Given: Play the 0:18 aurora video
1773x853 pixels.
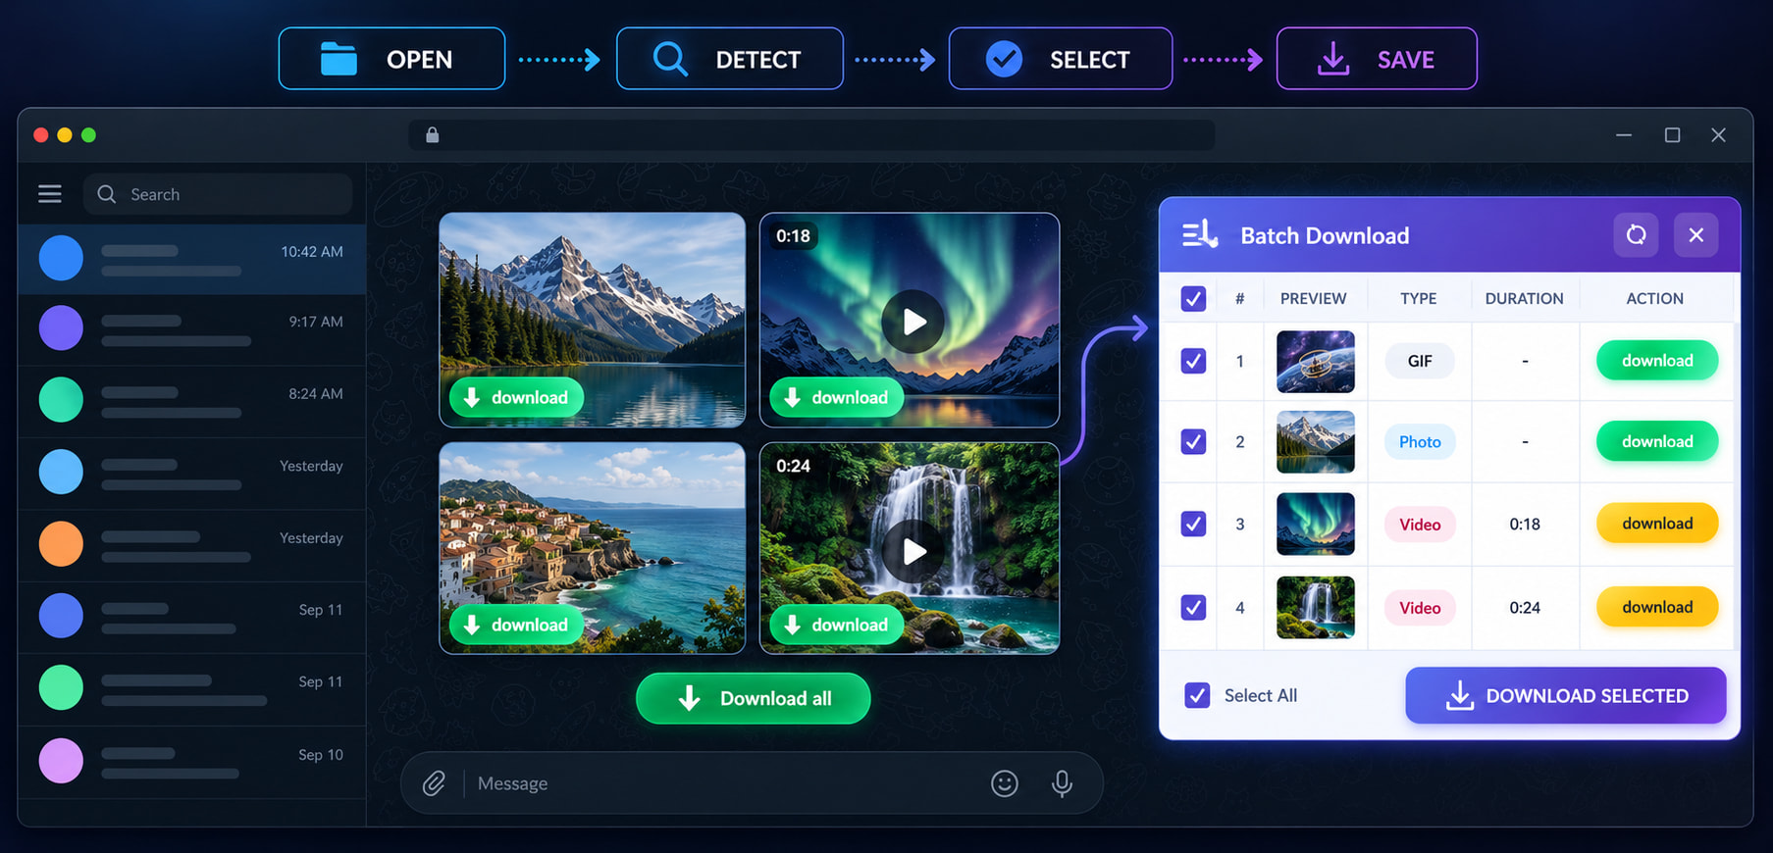Looking at the screenshot, I should pos(913,322).
